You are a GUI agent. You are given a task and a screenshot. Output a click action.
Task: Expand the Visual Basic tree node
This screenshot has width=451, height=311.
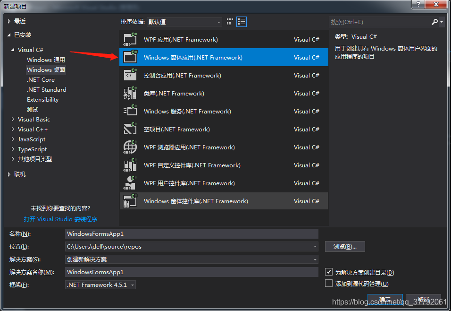(13, 119)
